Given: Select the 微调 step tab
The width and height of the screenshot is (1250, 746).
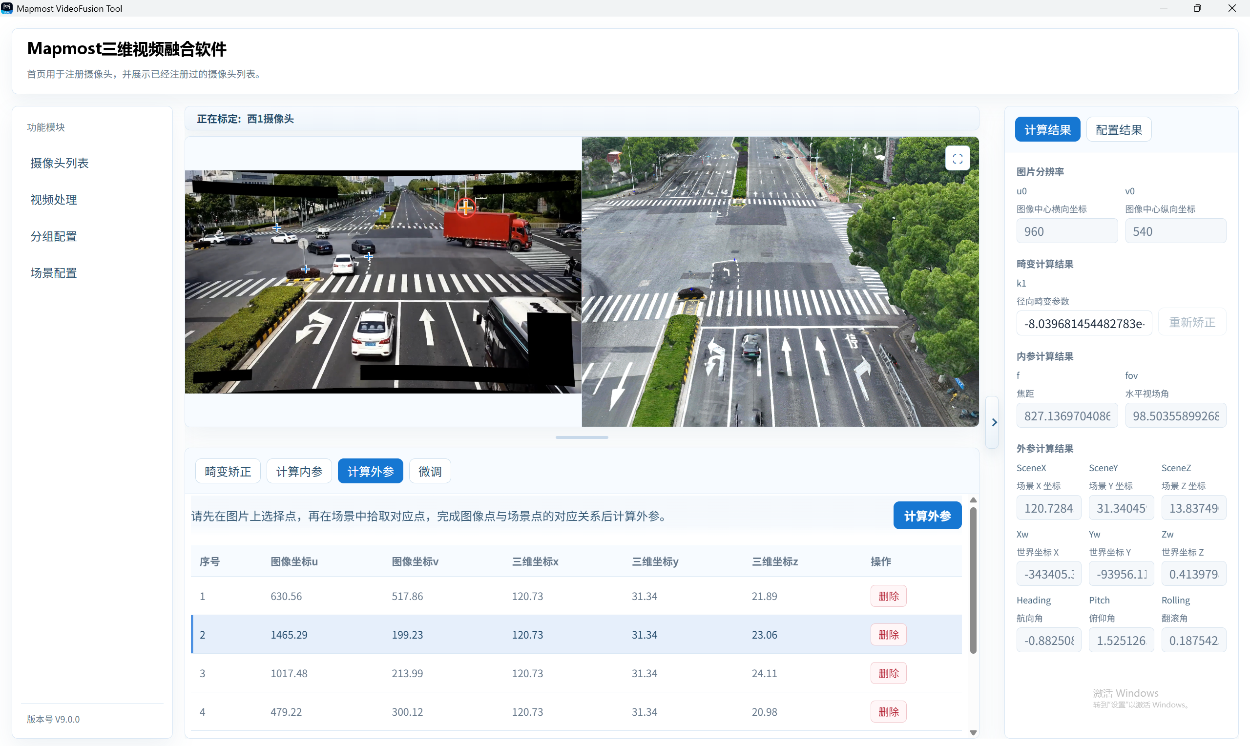Looking at the screenshot, I should tap(430, 471).
